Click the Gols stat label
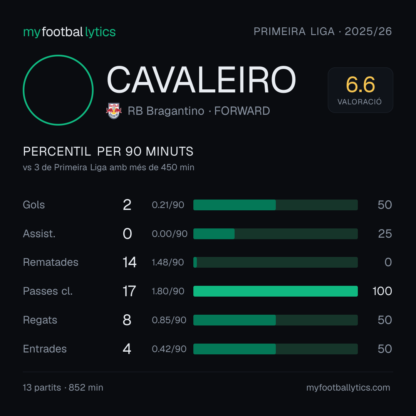 [x=34, y=205]
